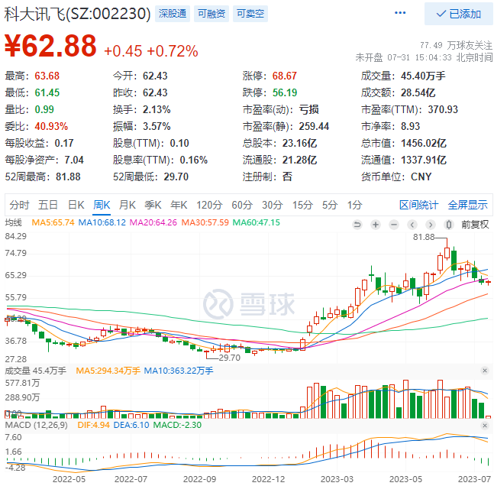This screenshot has height=486, width=494.
Task: Open the 前复权 adjustment dropdown
Action: point(475,223)
